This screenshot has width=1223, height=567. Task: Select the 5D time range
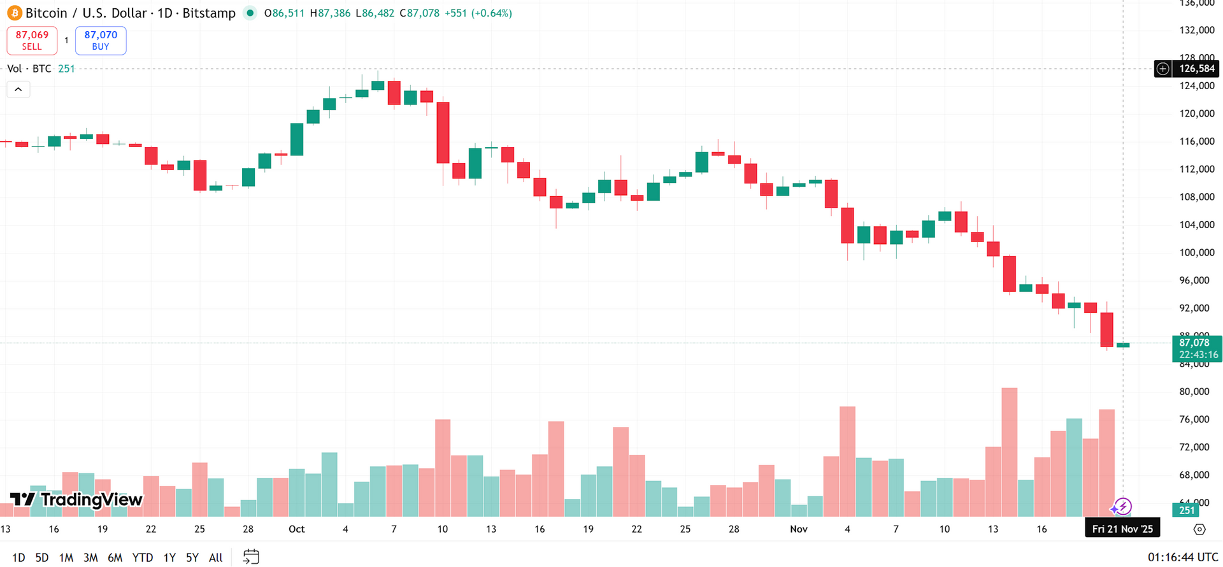pos(42,557)
